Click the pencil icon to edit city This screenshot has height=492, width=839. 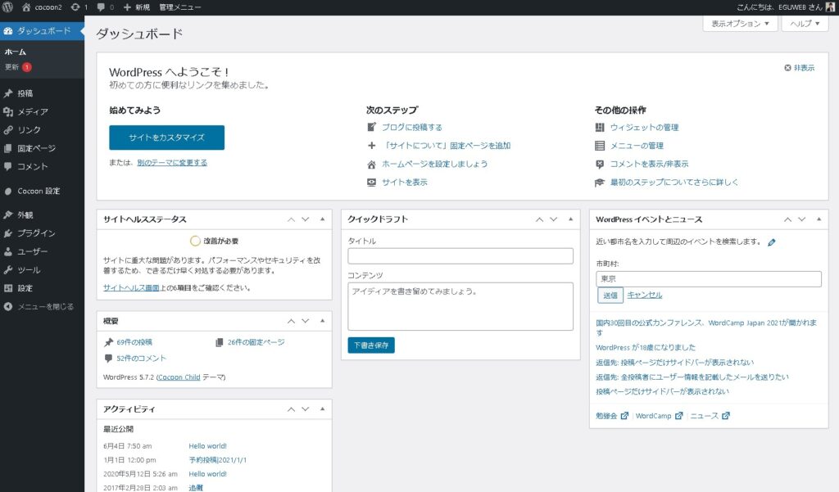[771, 242]
